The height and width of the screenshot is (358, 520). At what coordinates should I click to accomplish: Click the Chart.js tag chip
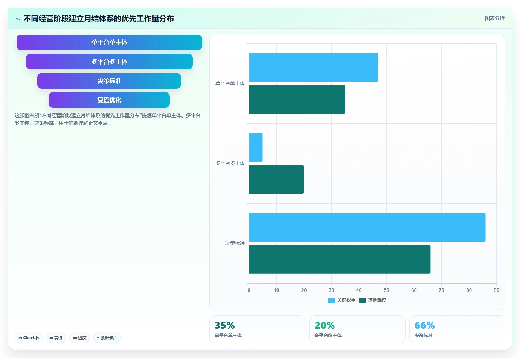(x=29, y=338)
